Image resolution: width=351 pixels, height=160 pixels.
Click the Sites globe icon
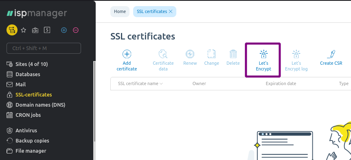10,64
